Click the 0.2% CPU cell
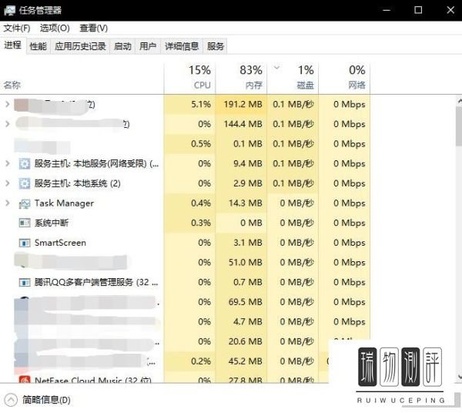Viewport: 462px width, 413px height. click(x=189, y=361)
